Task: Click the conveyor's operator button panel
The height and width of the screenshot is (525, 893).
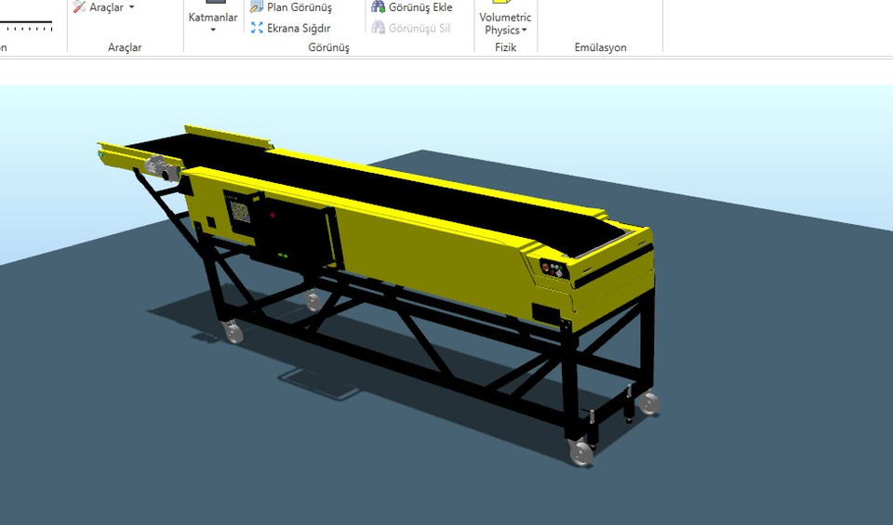Action: 554,269
